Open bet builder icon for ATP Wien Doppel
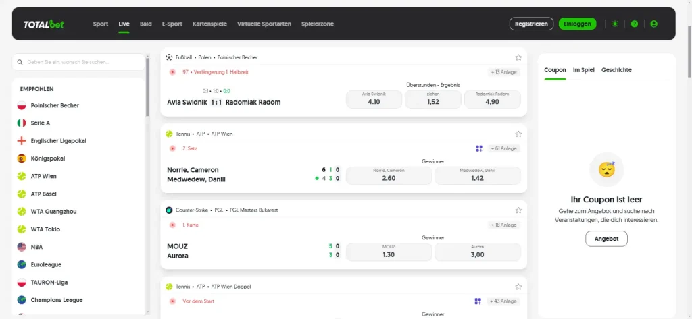Screen dimensions: 692x319 click(x=478, y=301)
